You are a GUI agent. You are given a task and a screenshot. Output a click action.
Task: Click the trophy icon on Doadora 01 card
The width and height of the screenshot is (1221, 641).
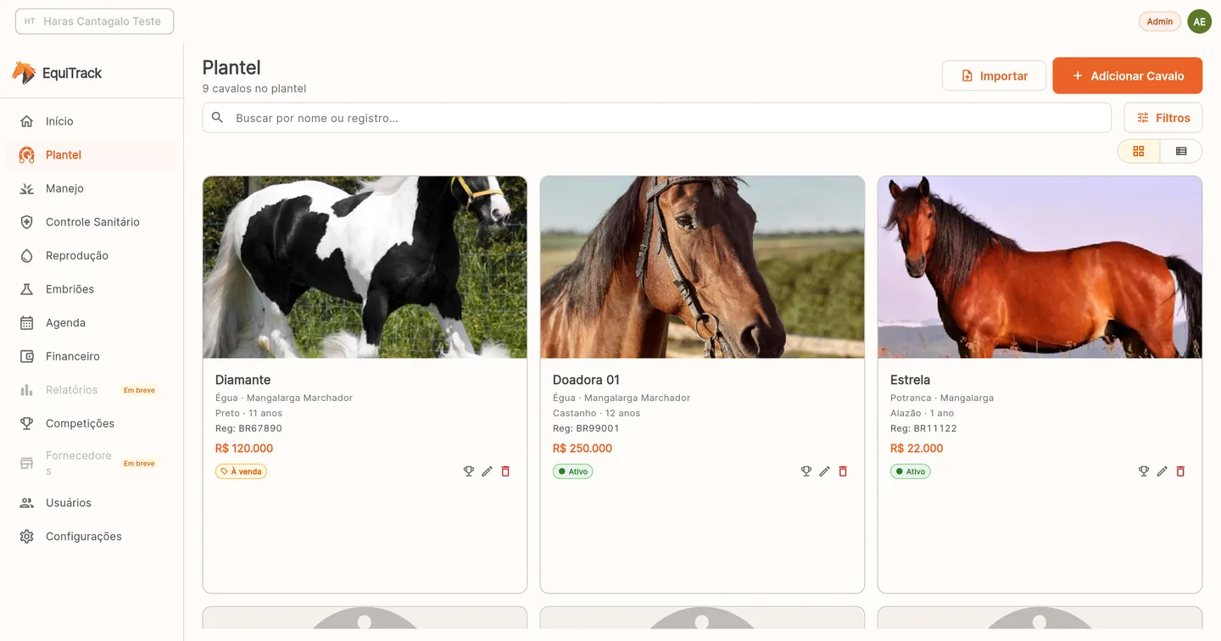coord(806,471)
